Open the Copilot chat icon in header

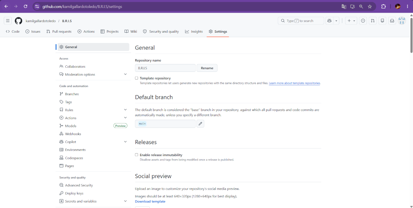pyautogui.click(x=329, y=21)
